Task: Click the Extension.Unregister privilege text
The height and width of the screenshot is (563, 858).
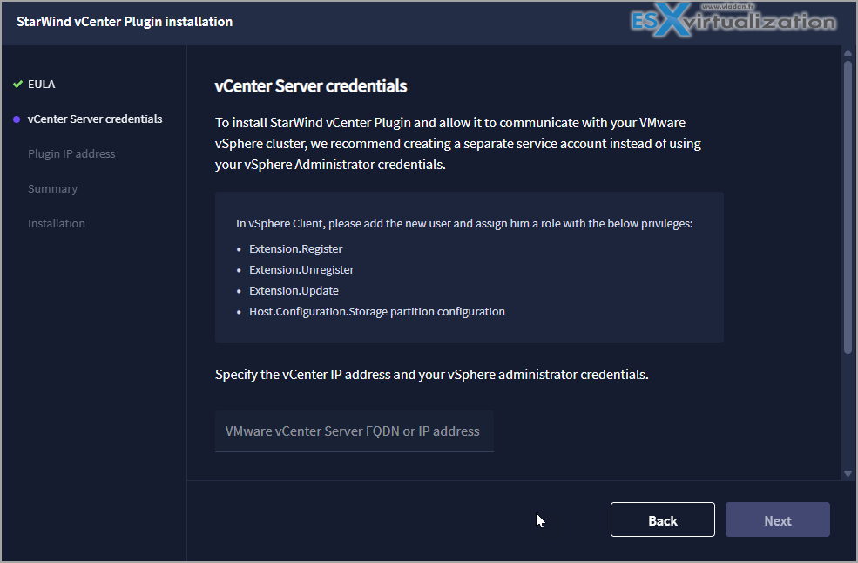Action: click(301, 269)
